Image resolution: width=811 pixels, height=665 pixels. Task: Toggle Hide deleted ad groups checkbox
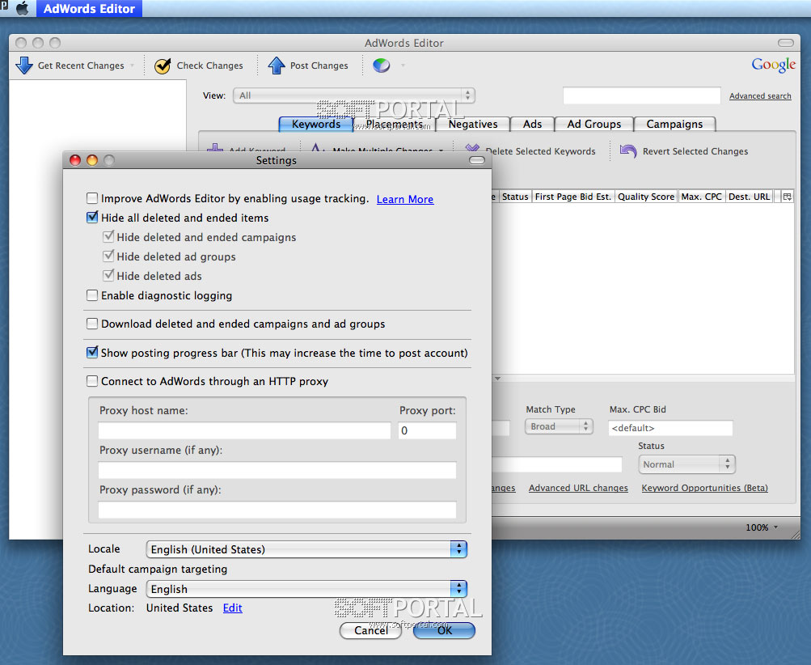(x=108, y=256)
